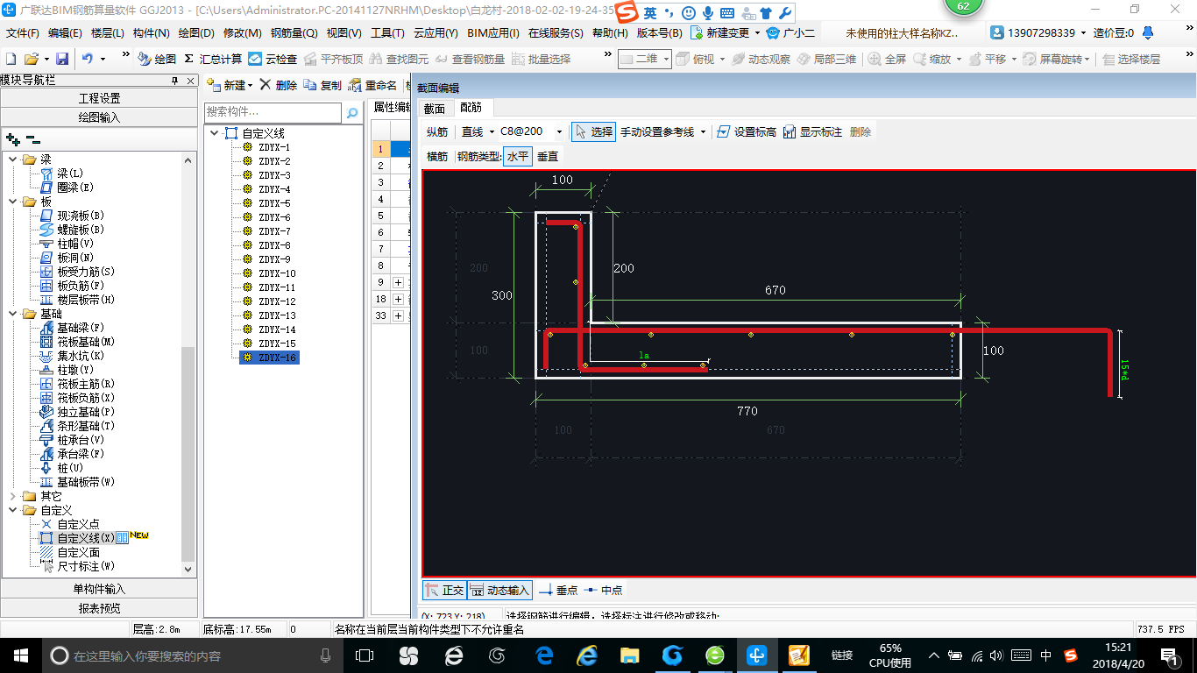Screen dimensions: 1197x673
Task: Open the 云应用(Y) menu
Action: [436, 33]
